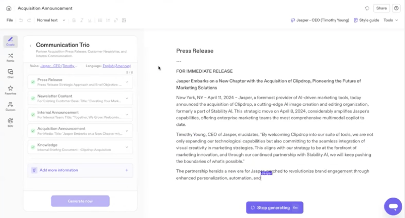This screenshot has width=405, height=218.
Task: Insert a numbered list
Action: click(108, 20)
